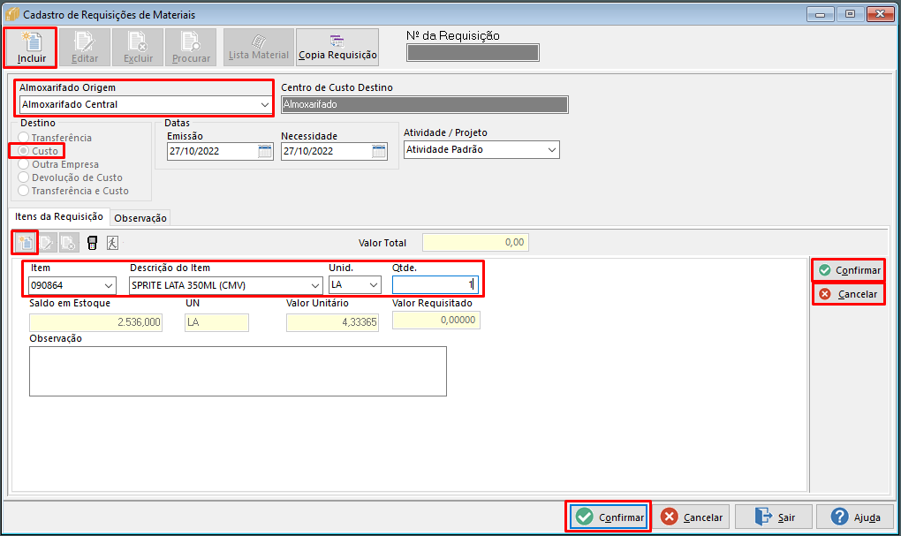
Task: Minimize the Cadastro de Requisições window
Action: click(820, 14)
